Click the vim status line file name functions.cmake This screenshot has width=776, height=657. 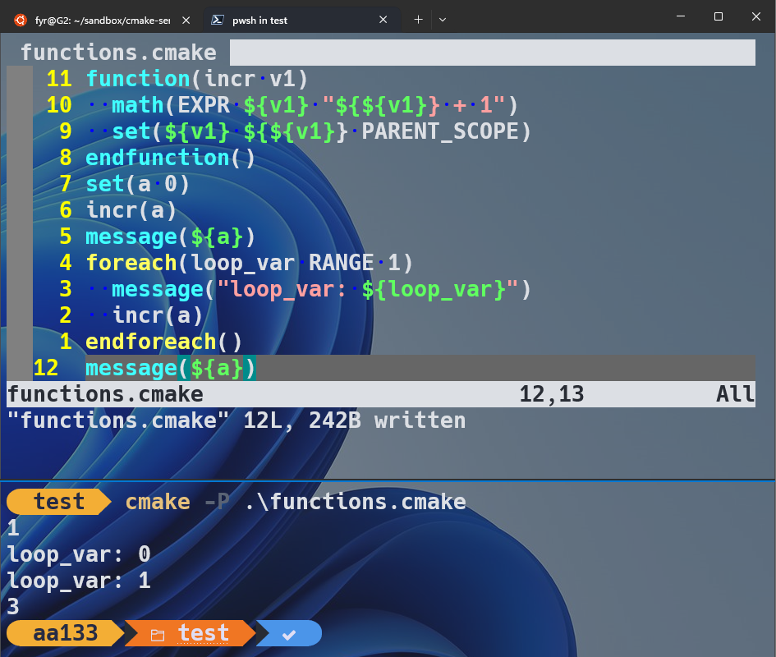(105, 394)
